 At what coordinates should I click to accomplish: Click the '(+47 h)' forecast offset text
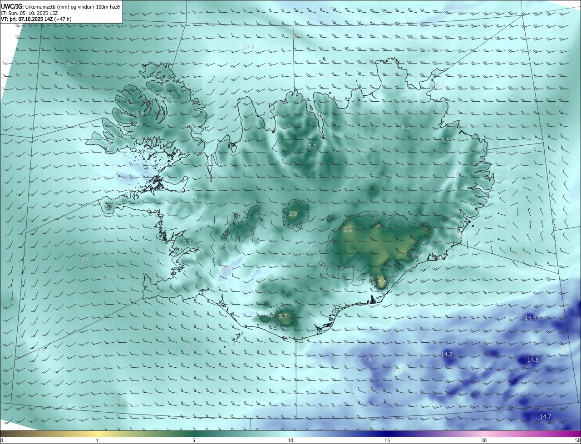(63, 19)
